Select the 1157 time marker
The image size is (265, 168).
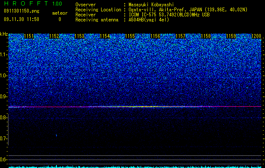click(181, 36)
